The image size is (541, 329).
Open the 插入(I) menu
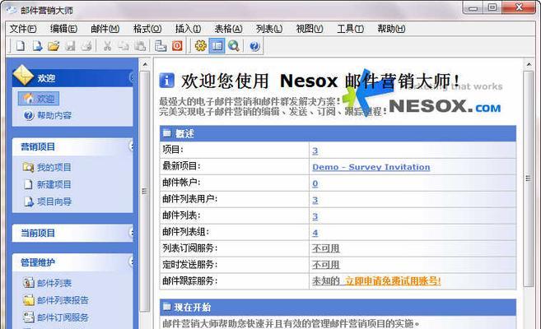click(x=188, y=29)
